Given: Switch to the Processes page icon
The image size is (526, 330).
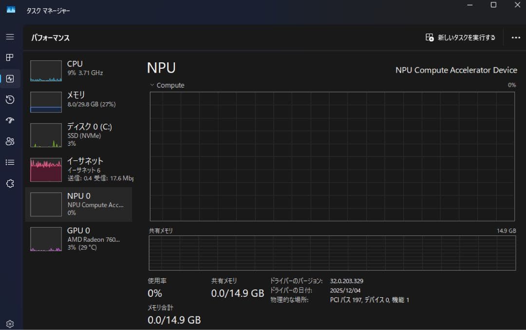Looking at the screenshot, I should tap(10, 58).
